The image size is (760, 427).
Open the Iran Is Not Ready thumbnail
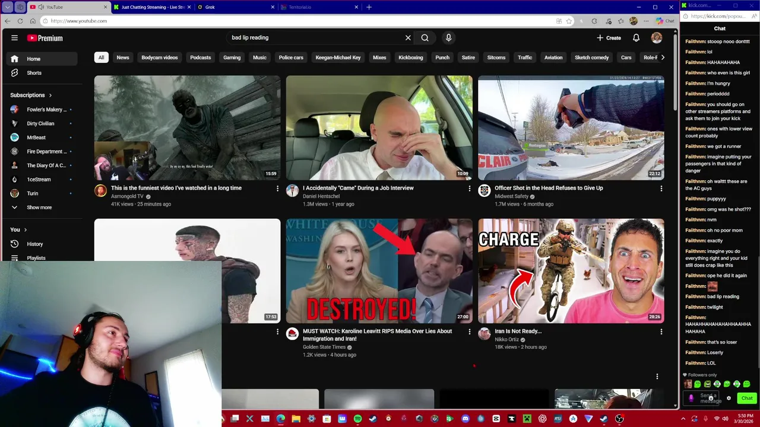571,271
